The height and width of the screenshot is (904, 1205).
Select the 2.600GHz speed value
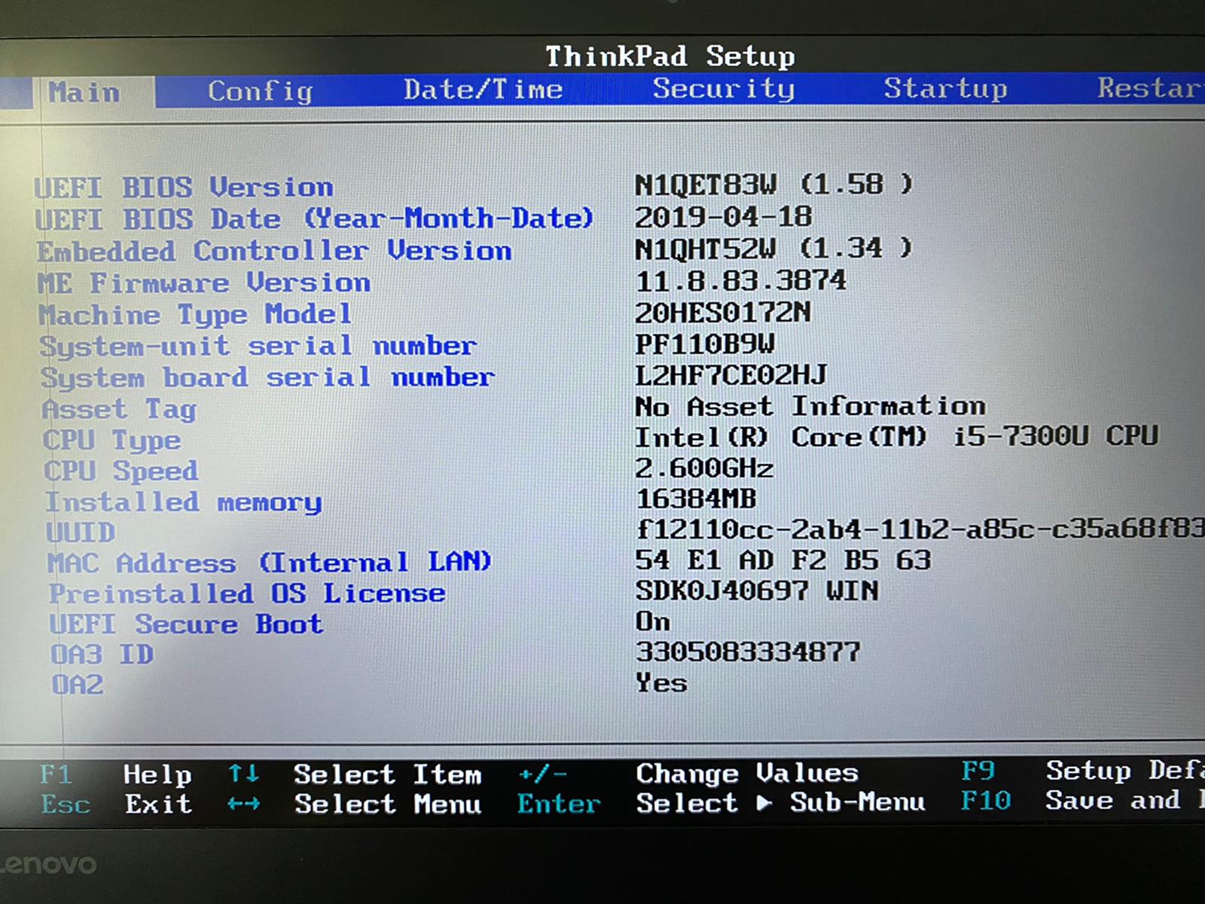click(704, 469)
